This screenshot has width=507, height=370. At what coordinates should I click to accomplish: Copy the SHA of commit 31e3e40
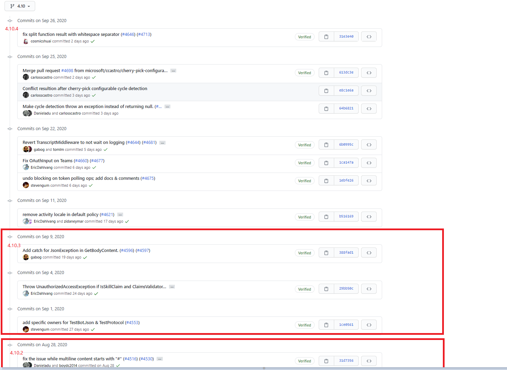click(326, 36)
